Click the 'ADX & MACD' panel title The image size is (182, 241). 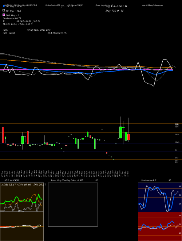pos(12,180)
